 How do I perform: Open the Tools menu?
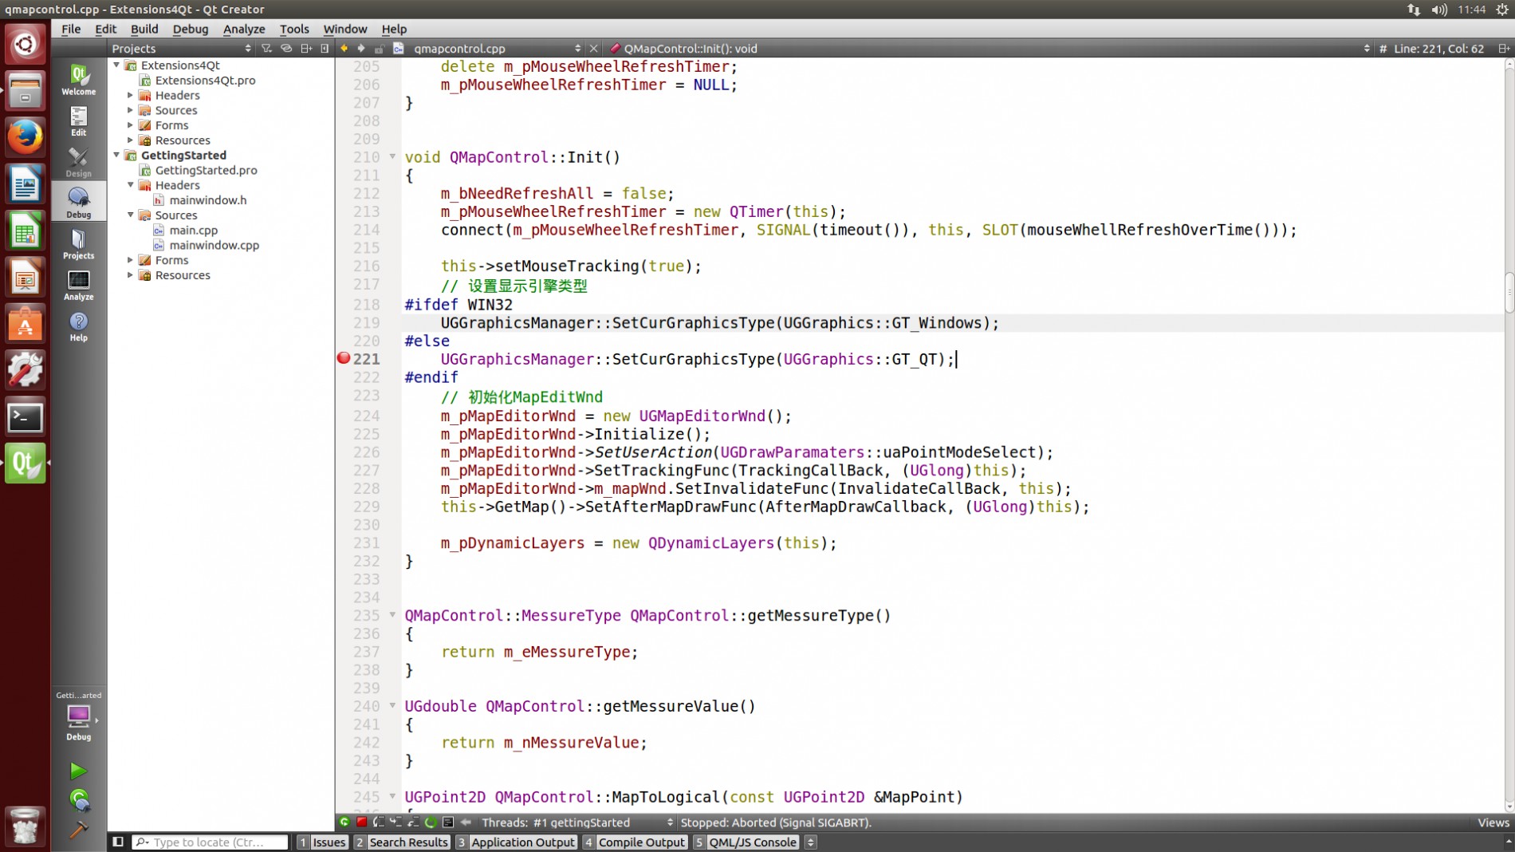pyautogui.click(x=294, y=29)
